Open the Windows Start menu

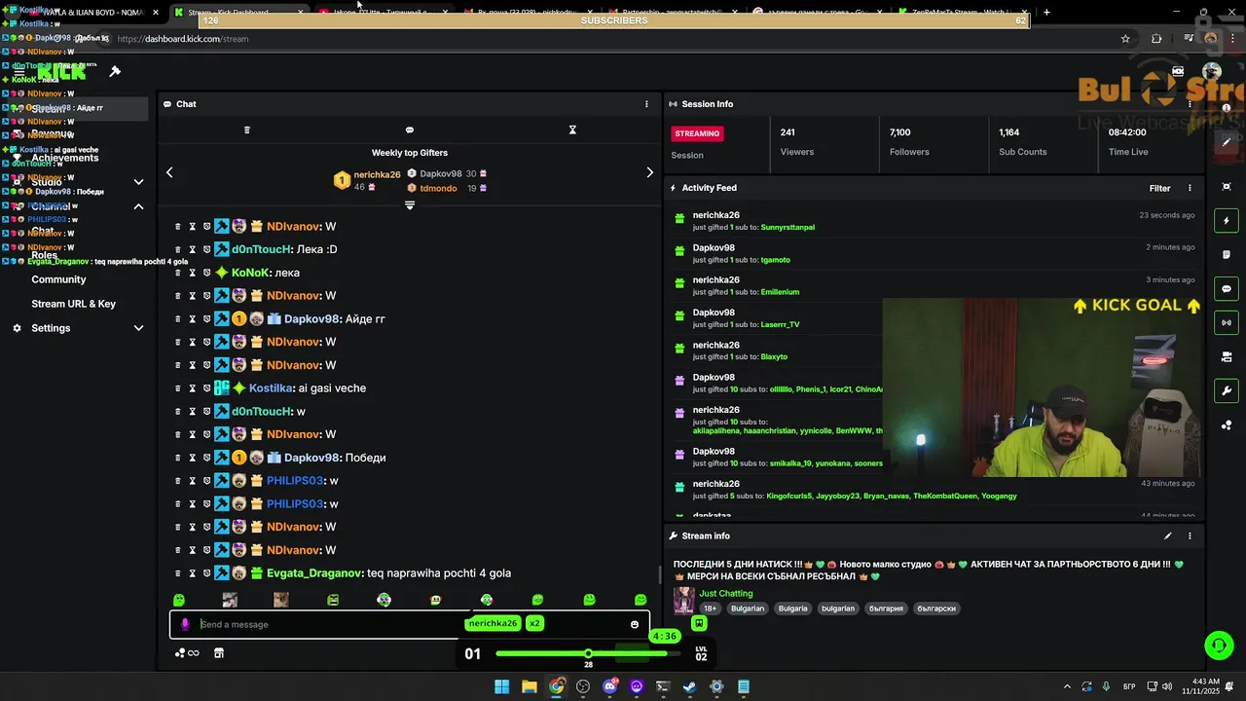point(501,686)
